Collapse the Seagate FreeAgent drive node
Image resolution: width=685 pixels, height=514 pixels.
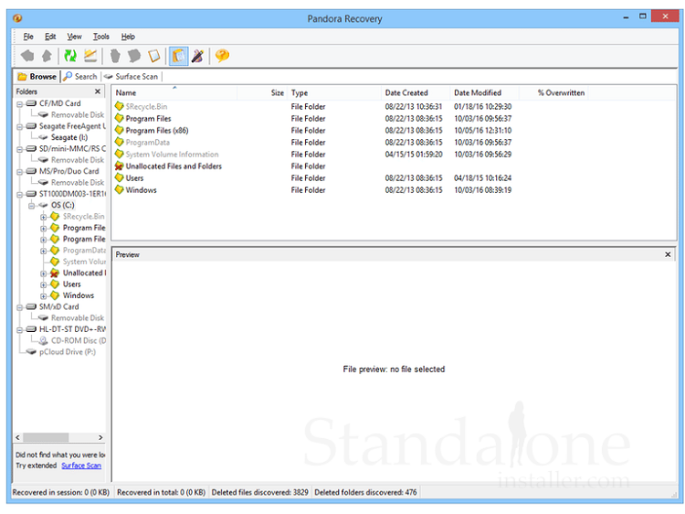(x=20, y=127)
